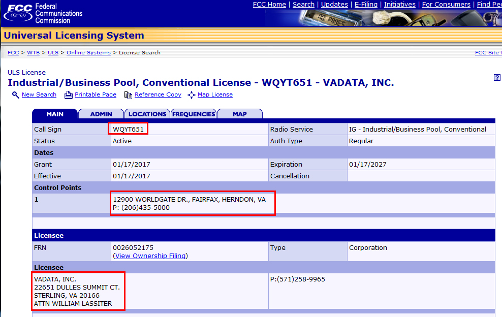Go to FCC Home link

[269, 5]
